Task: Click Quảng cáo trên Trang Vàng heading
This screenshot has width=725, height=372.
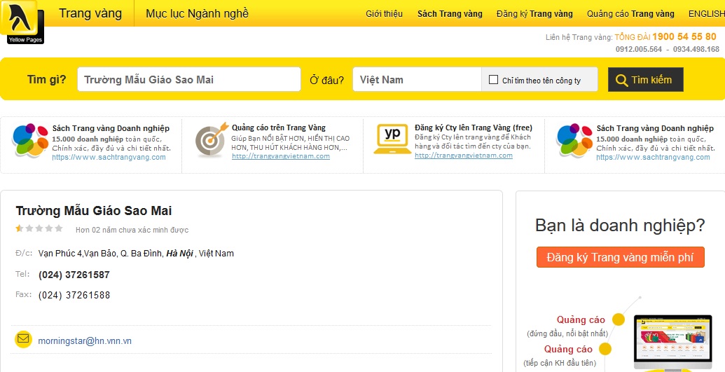Action: (278, 128)
